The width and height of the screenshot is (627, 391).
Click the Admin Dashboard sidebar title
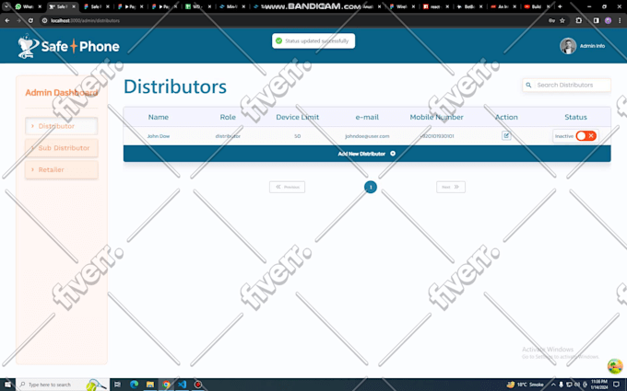(x=61, y=93)
